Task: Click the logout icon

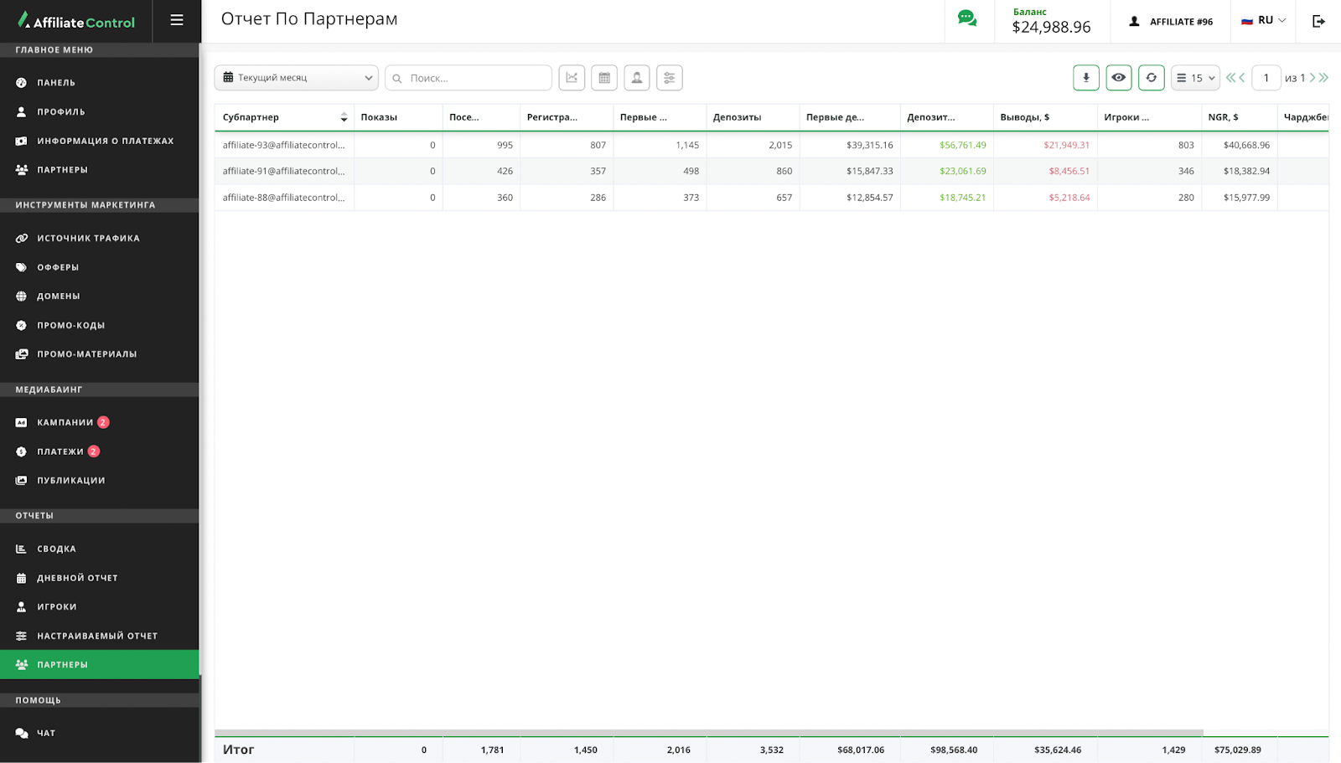Action: coord(1318,21)
